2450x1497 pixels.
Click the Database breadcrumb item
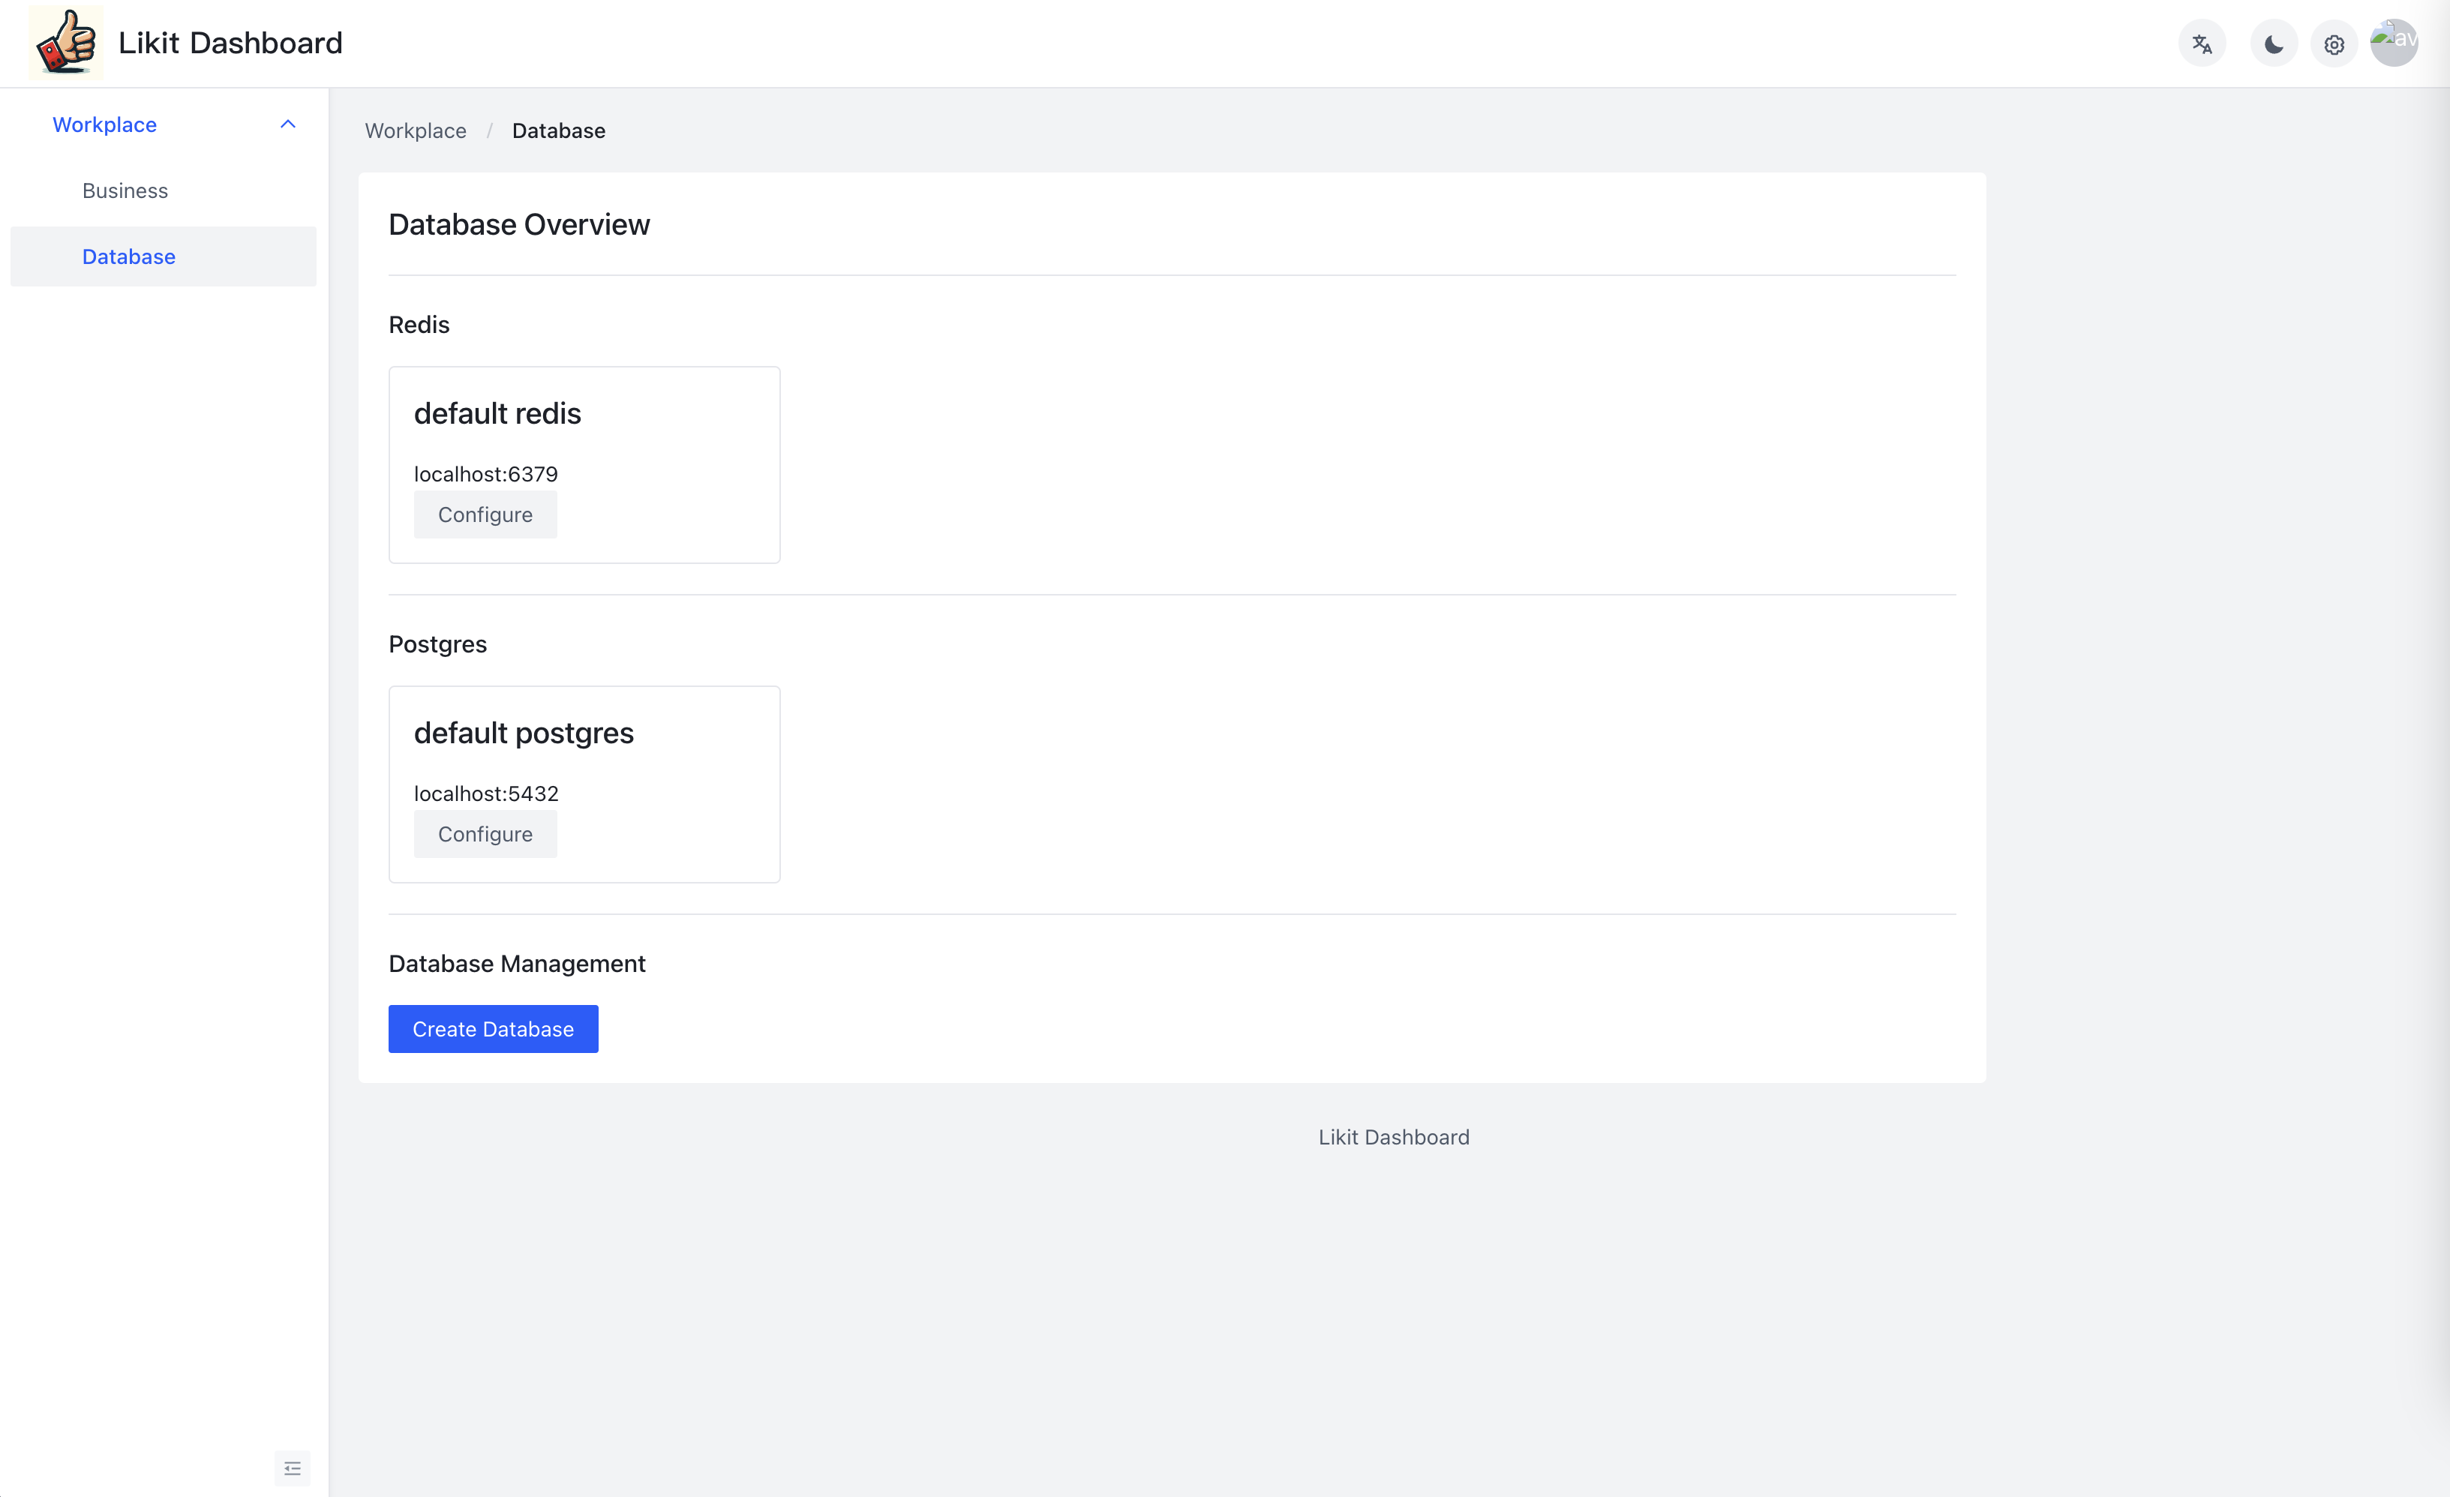pyautogui.click(x=559, y=130)
